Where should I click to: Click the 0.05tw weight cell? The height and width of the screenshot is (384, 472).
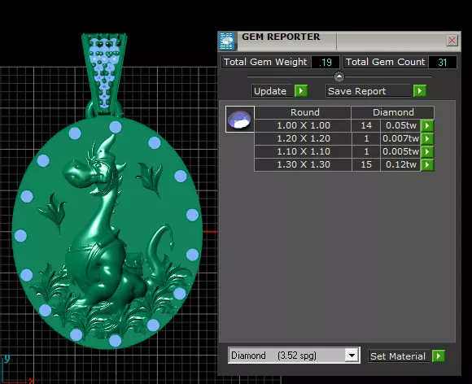pyautogui.click(x=400, y=125)
